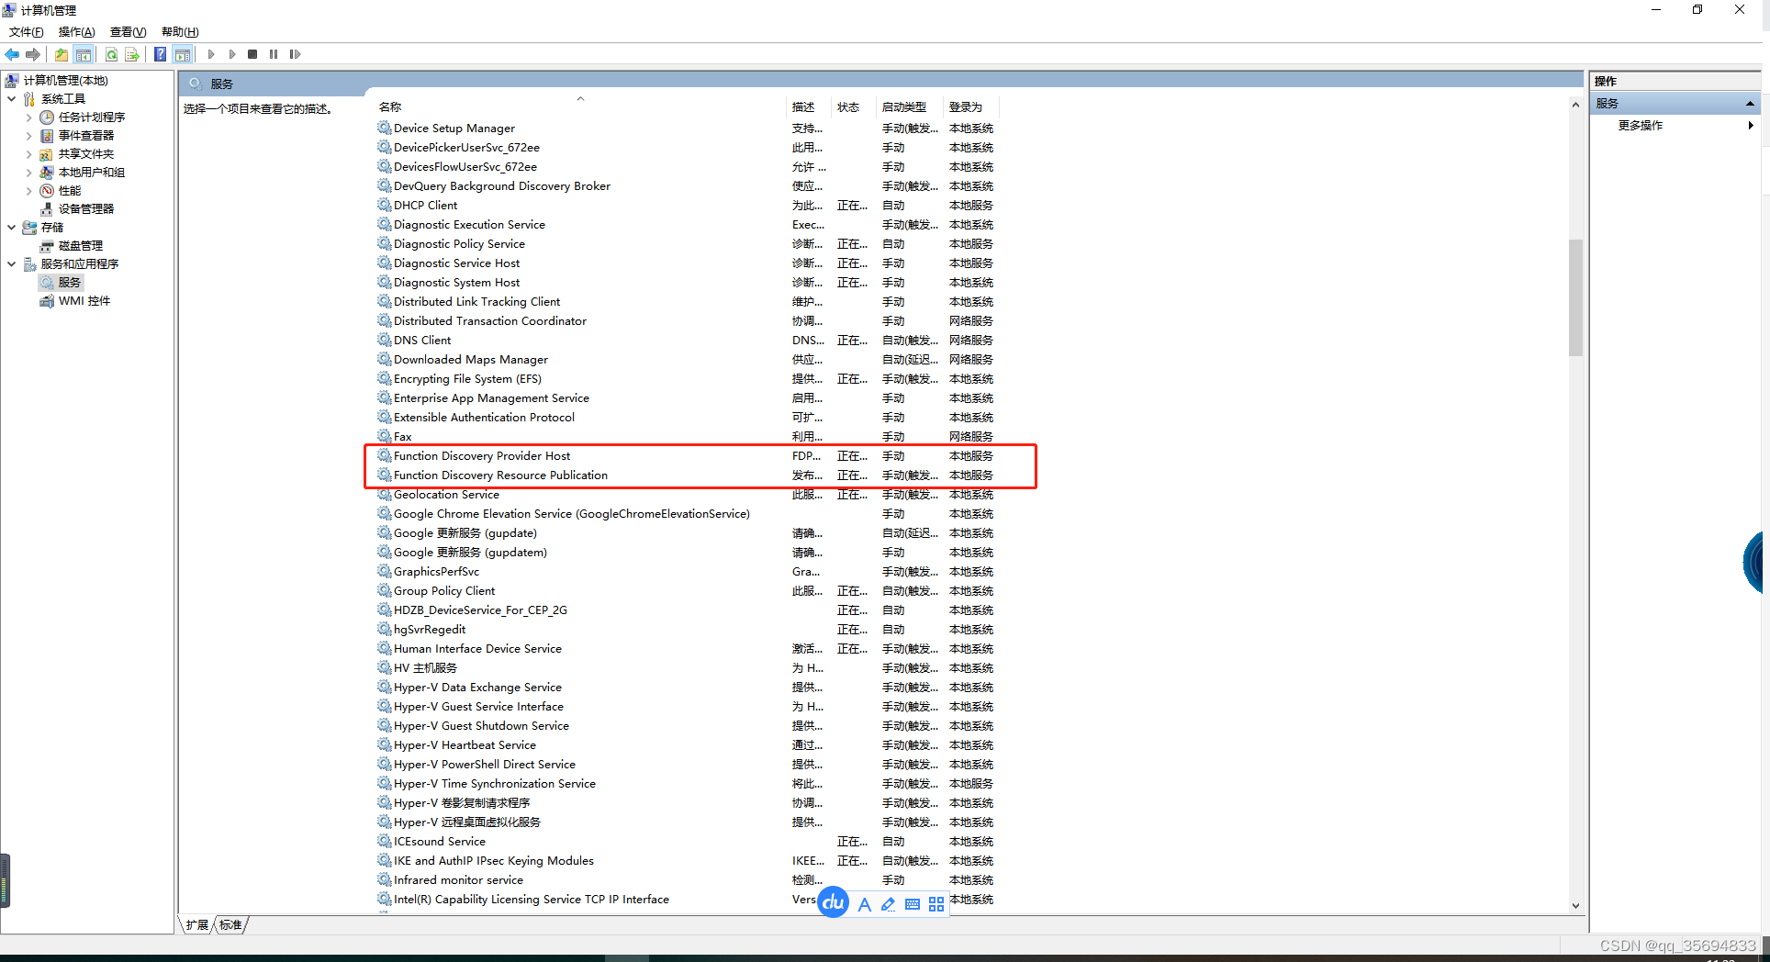
Task: Select 事件查看器 icon in tree
Action: [x=47, y=136]
